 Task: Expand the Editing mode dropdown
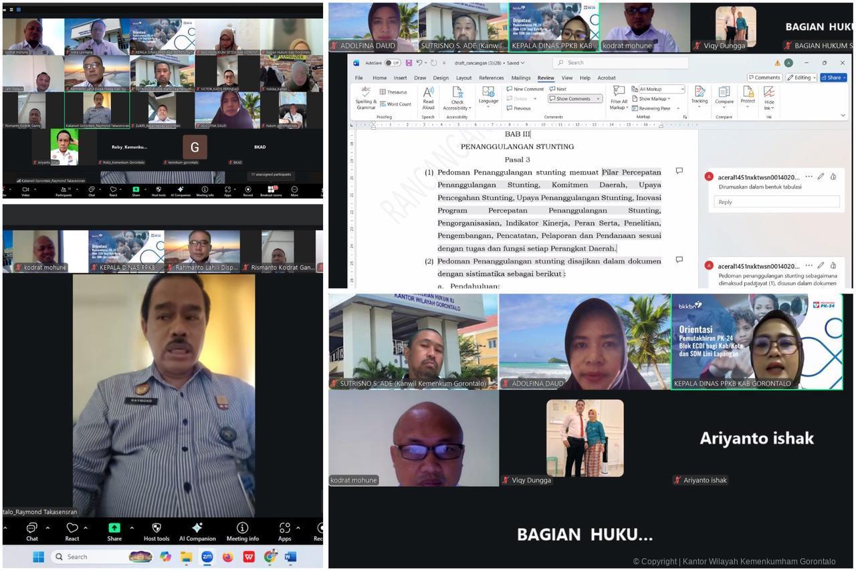[802, 78]
